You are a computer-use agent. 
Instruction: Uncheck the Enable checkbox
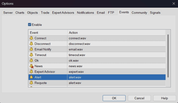coord(30,25)
